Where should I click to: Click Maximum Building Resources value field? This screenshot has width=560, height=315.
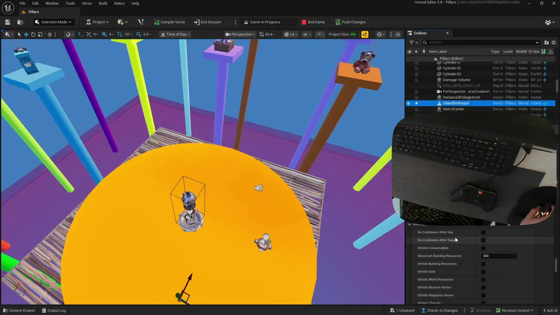coord(499,256)
